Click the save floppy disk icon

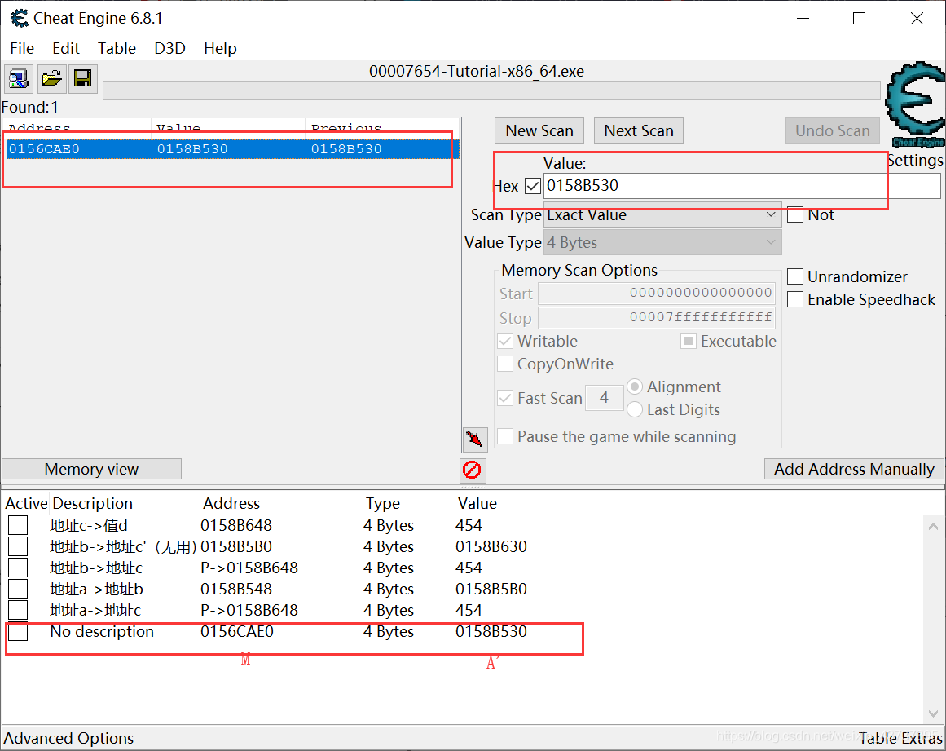[83, 78]
